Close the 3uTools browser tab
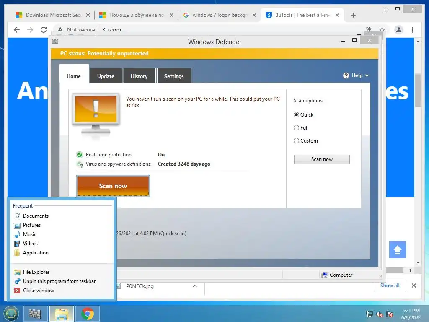 [337, 15]
